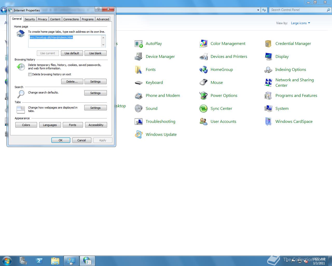Open the Troubleshooting icon

coord(139,122)
